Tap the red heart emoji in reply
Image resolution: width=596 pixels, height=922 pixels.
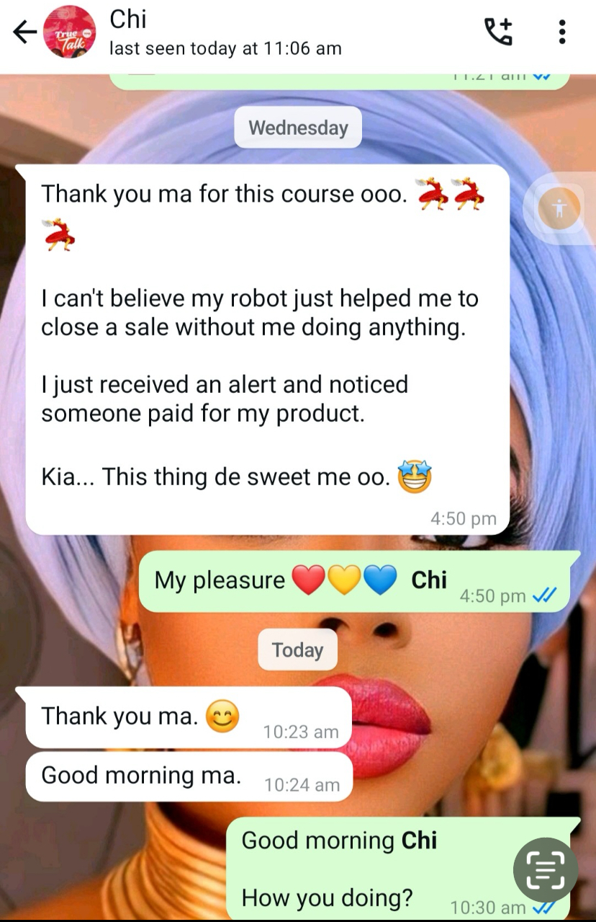coord(308,580)
